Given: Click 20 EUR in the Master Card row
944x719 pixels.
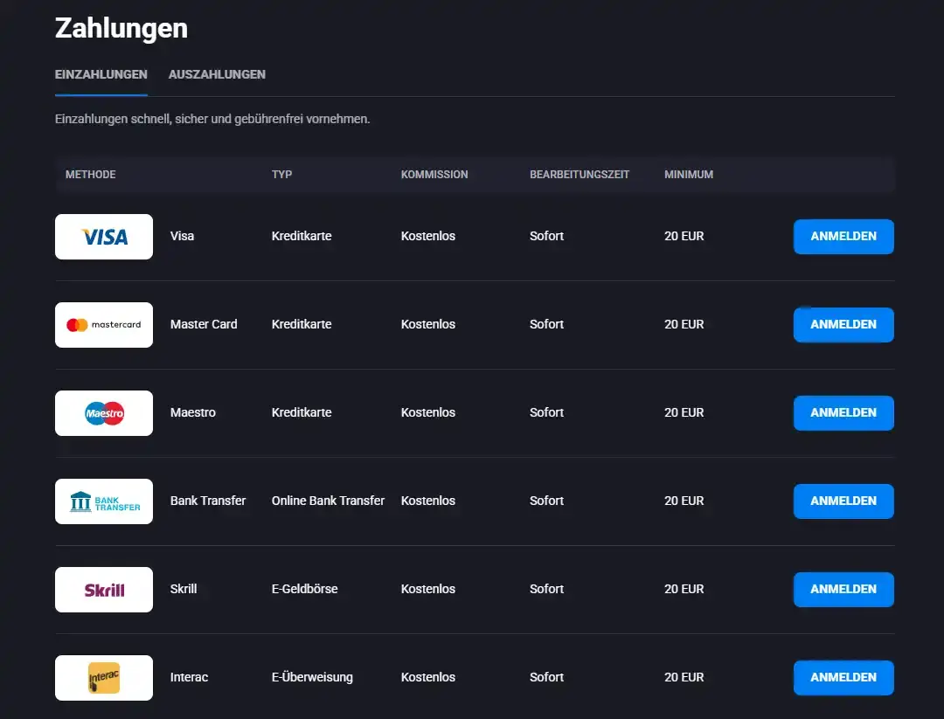Looking at the screenshot, I should (x=684, y=324).
